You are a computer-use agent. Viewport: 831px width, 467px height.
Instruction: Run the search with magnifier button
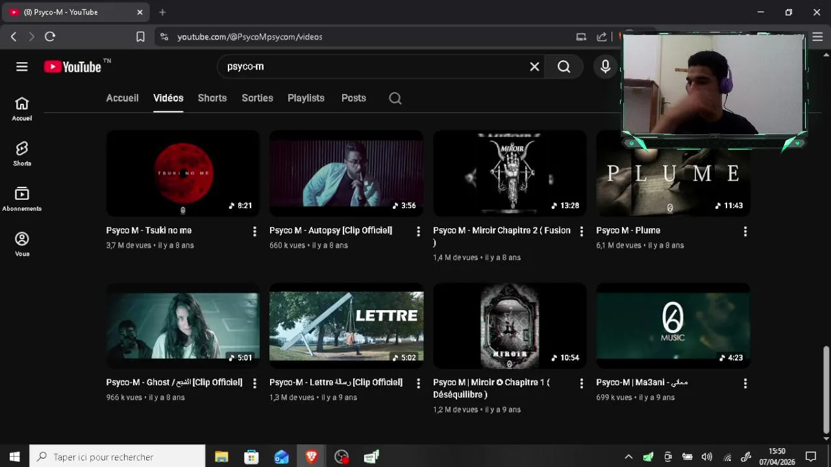pyautogui.click(x=564, y=67)
